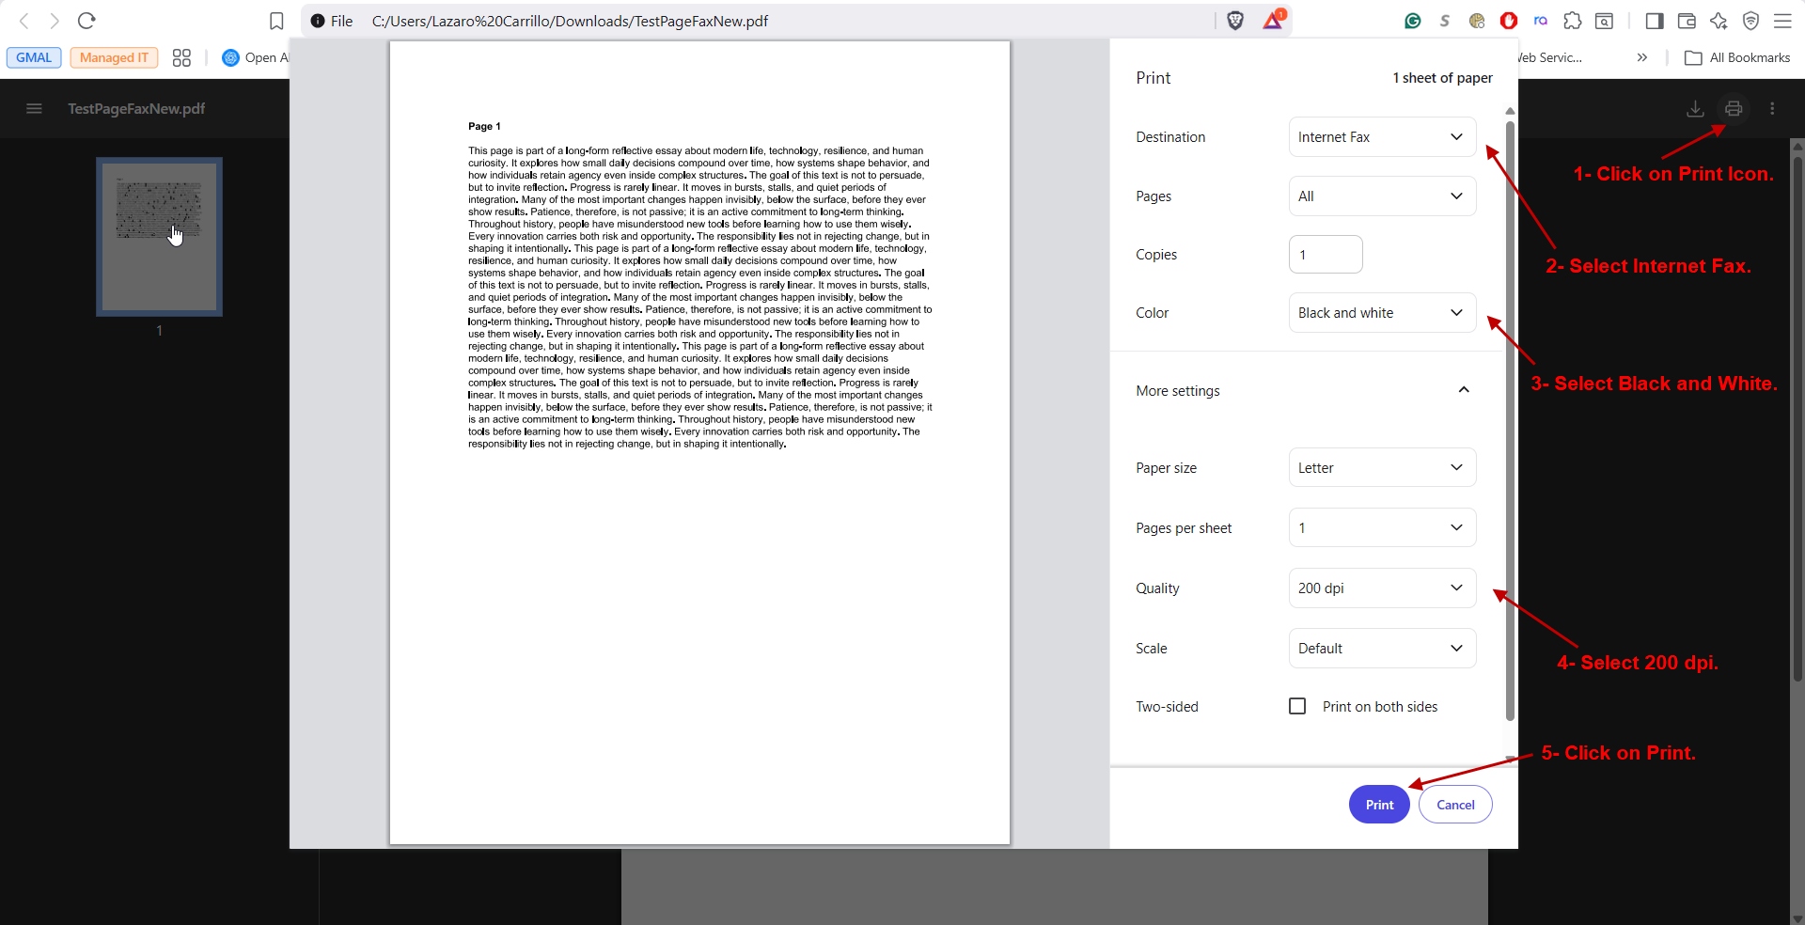Open the PDF viewer three-dot menu
The height and width of the screenshot is (925, 1805).
(1772, 109)
